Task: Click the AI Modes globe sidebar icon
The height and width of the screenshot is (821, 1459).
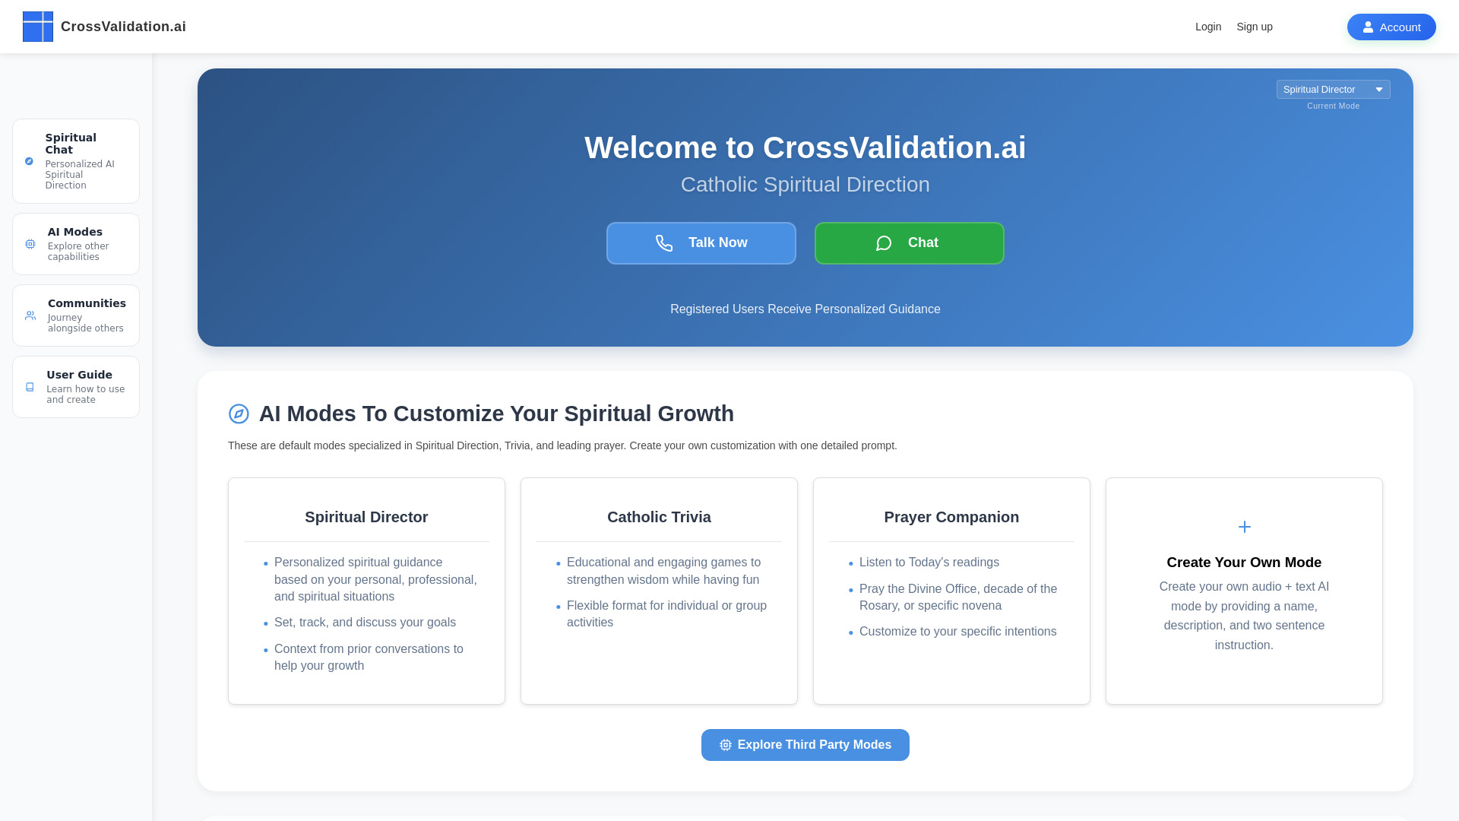Action: pos(30,243)
